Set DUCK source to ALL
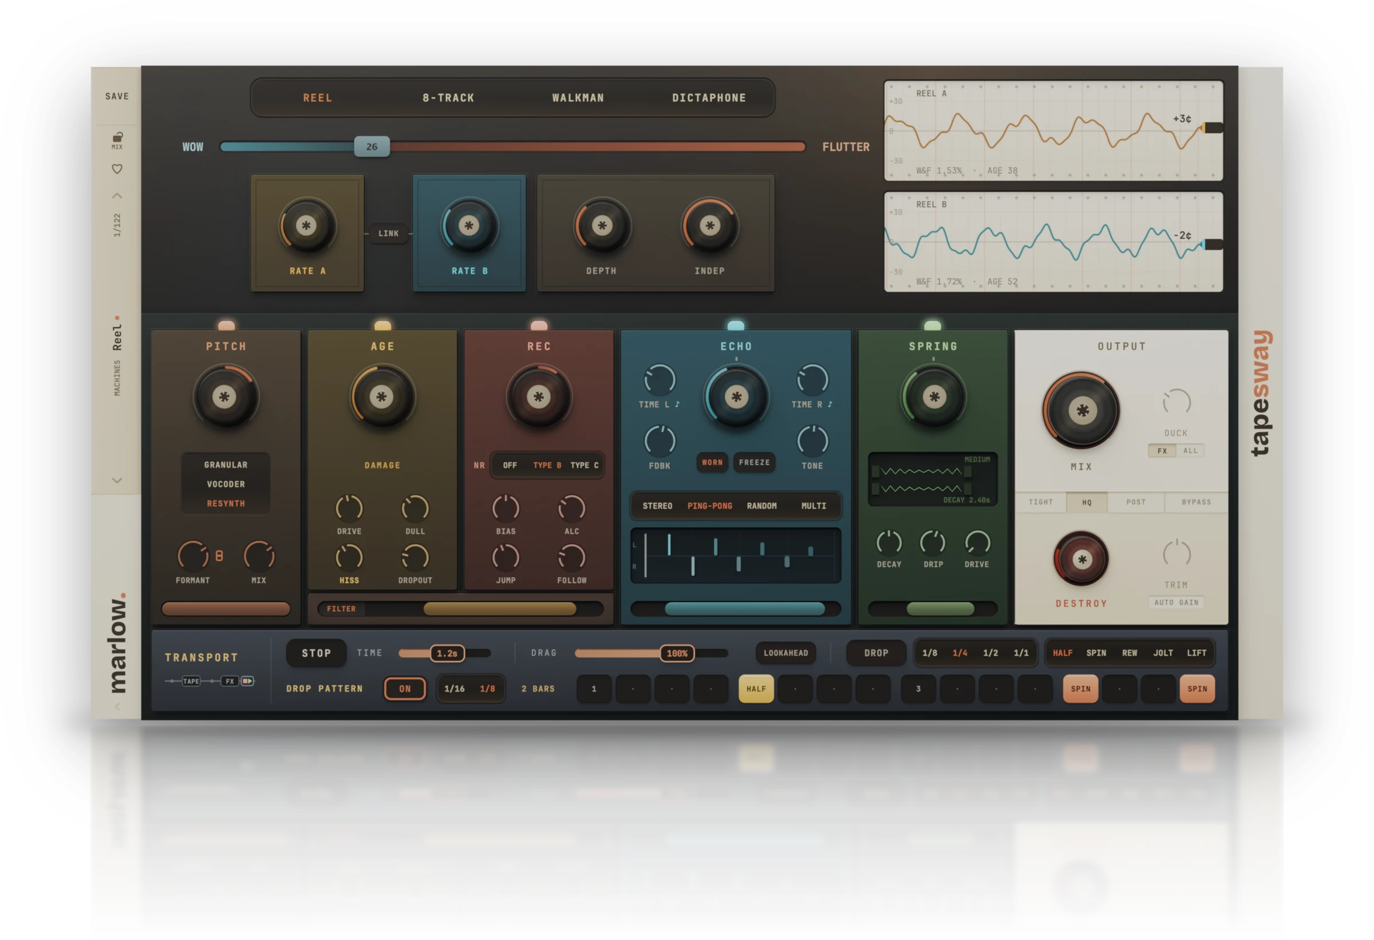Viewport: 1374px width, 940px height. pyautogui.click(x=1190, y=451)
